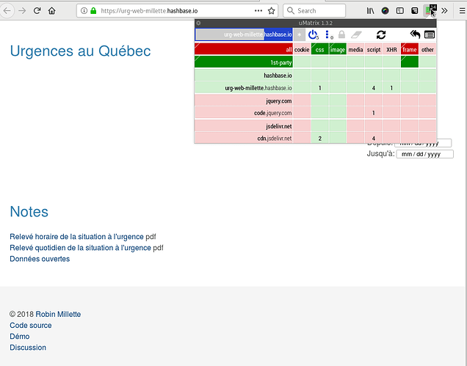467x366 pixels.
Task: Click the 'Jusqu'à' date input field
Action: pyautogui.click(x=424, y=154)
